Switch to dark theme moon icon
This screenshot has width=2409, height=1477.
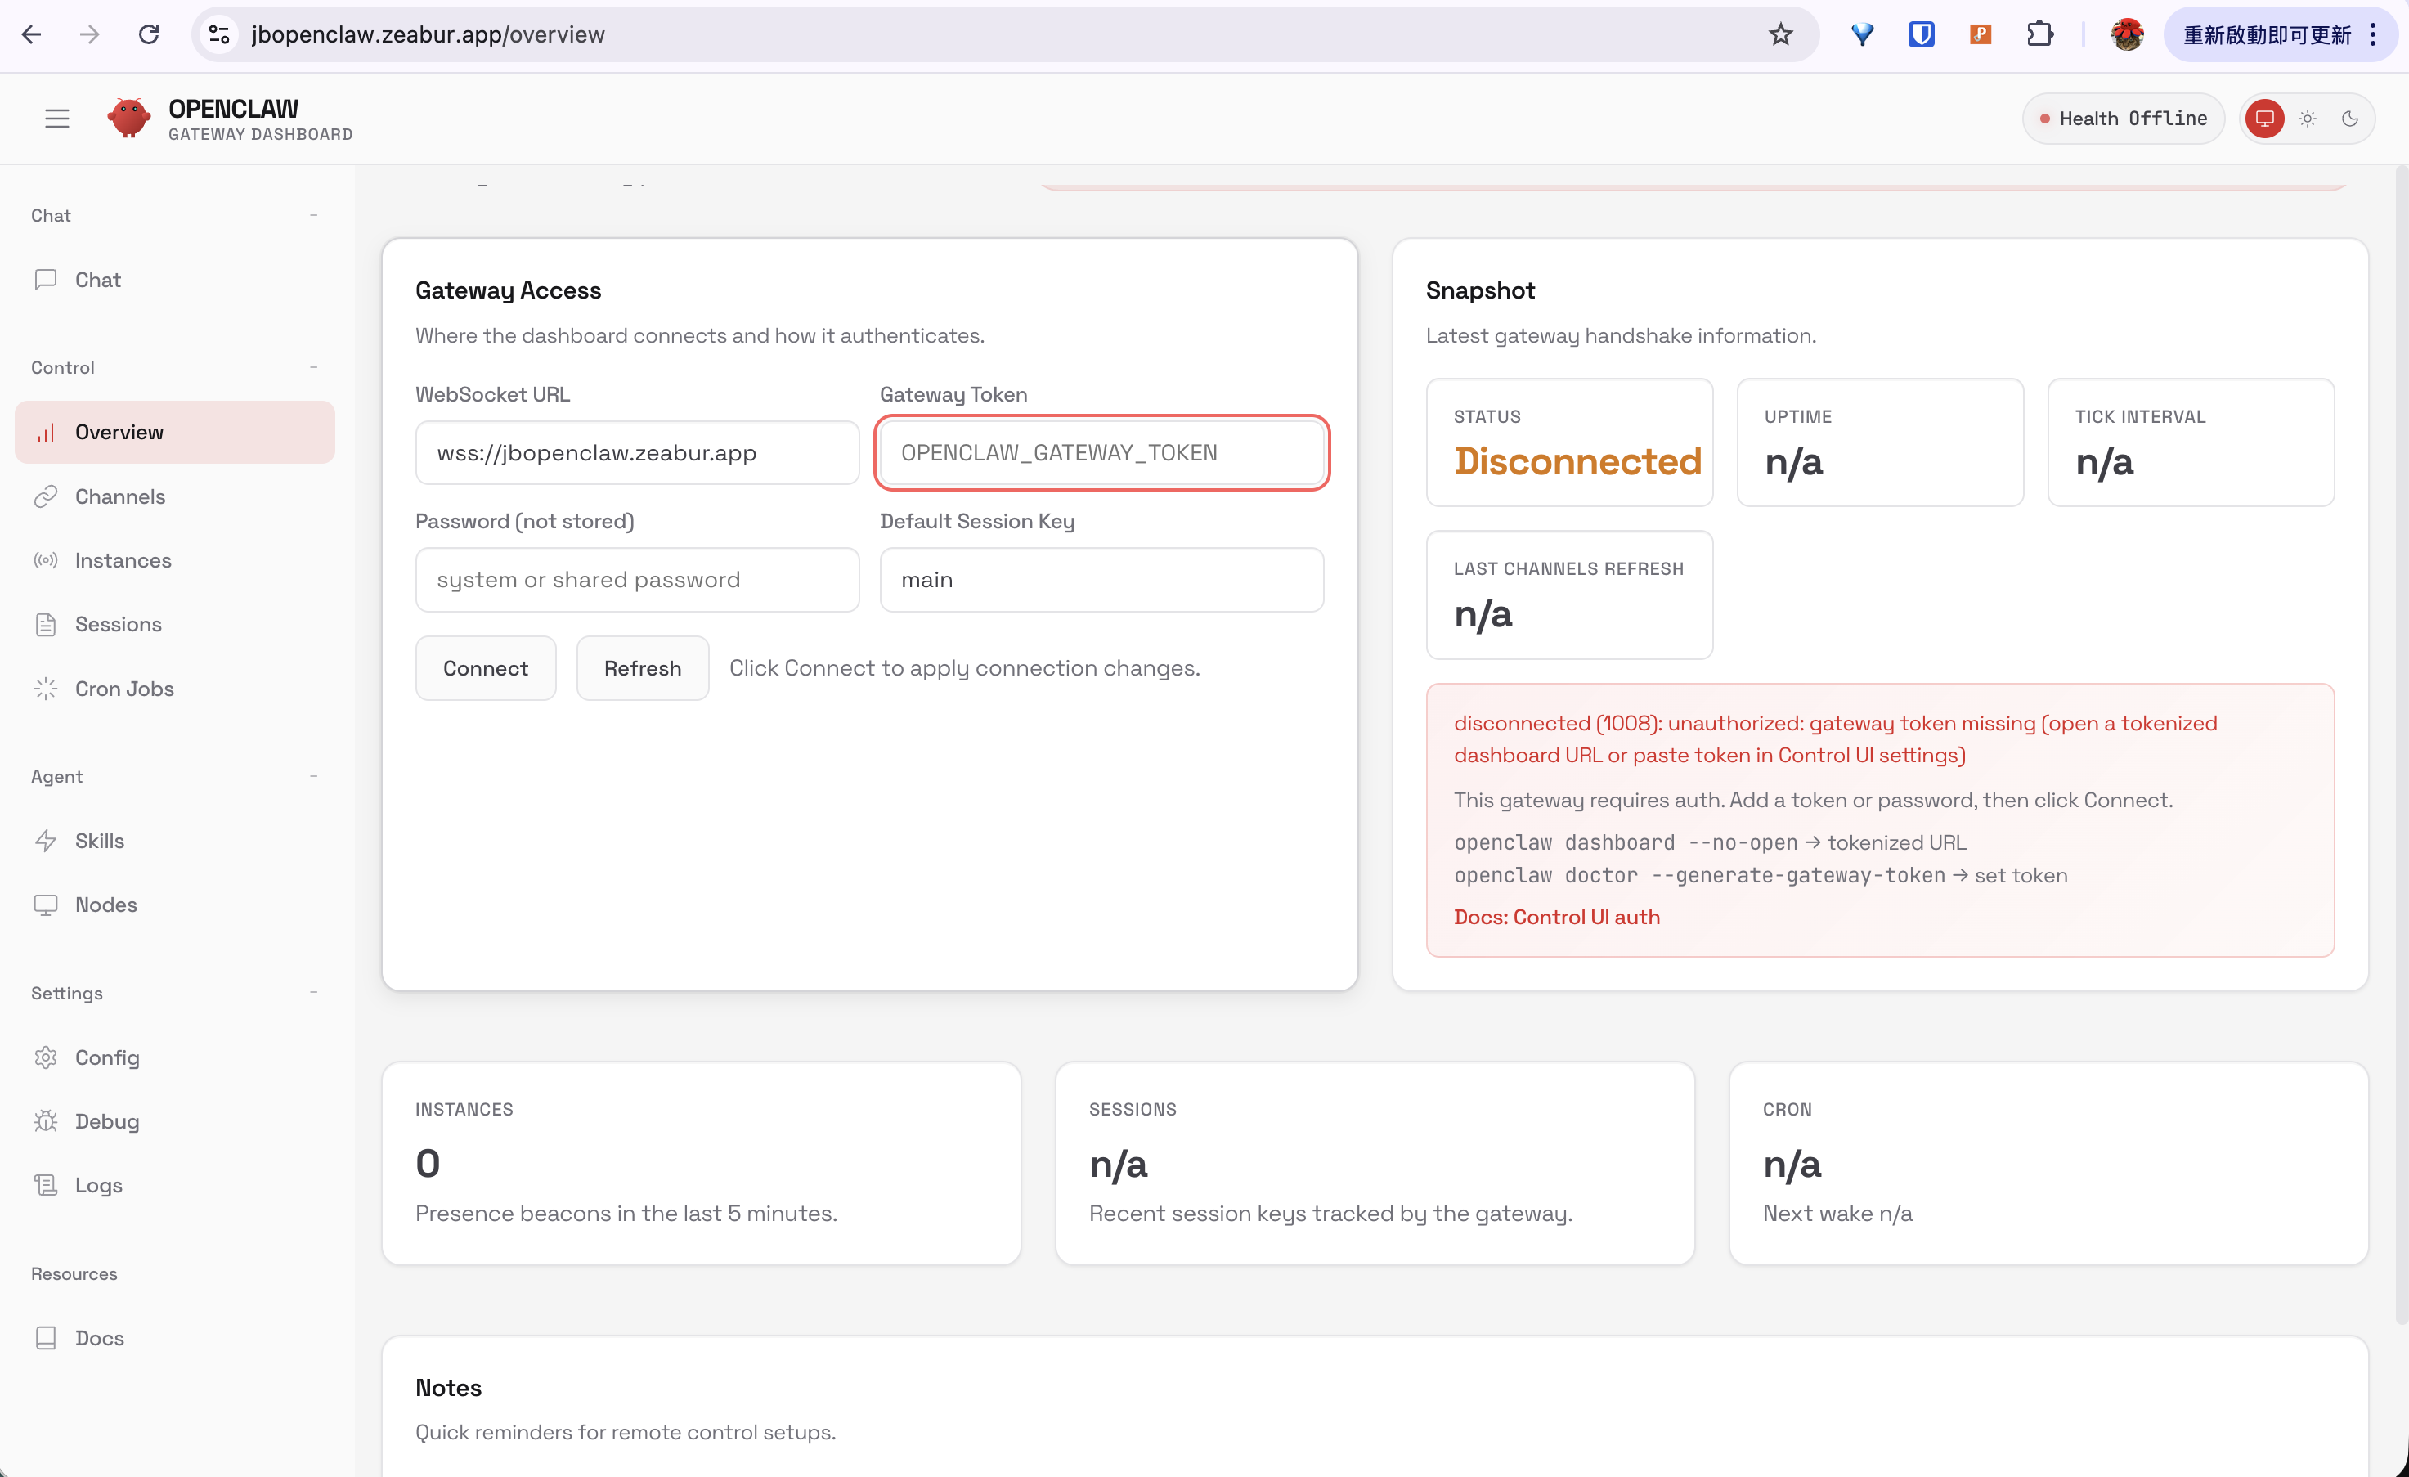tap(2350, 119)
